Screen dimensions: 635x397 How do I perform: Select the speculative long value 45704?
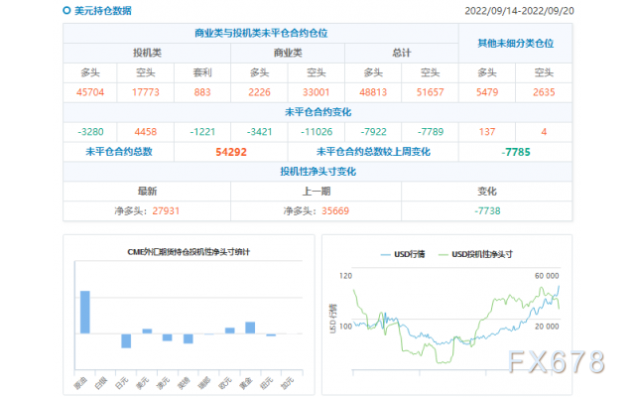pyautogui.click(x=90, y=92)
